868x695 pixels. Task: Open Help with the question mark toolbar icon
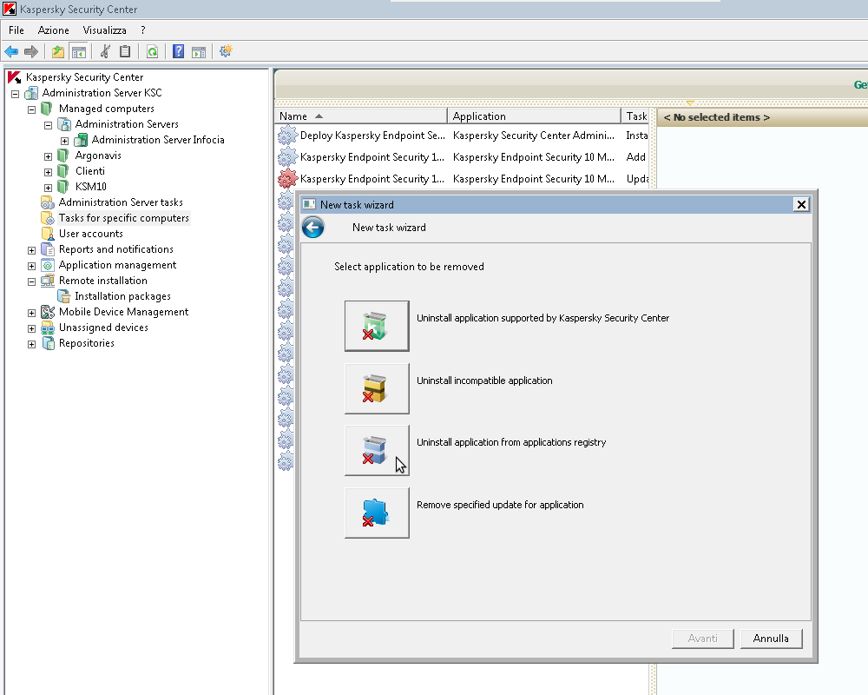pyautogui.click(x=178, y=51)
